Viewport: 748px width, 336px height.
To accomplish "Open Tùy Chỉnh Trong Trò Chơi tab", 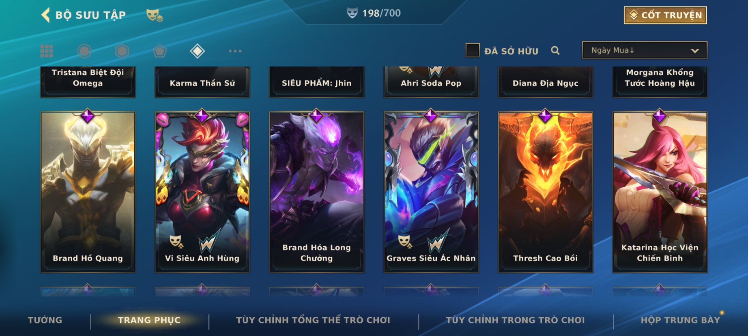I will point(515,320).
